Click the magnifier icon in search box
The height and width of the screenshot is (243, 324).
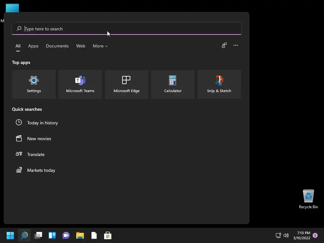point(19,28)
